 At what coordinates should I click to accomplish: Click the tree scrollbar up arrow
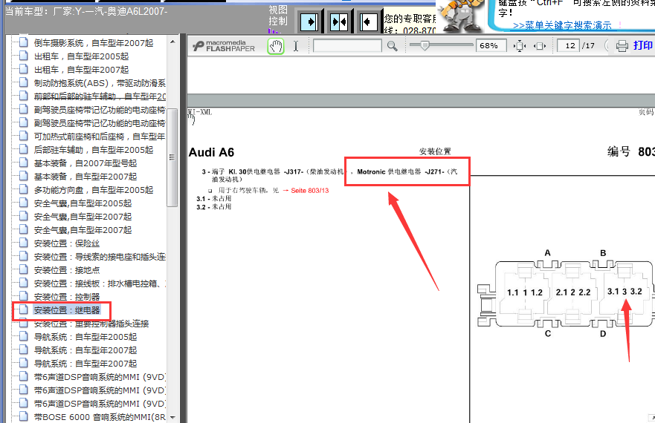[x=172, y=42]
